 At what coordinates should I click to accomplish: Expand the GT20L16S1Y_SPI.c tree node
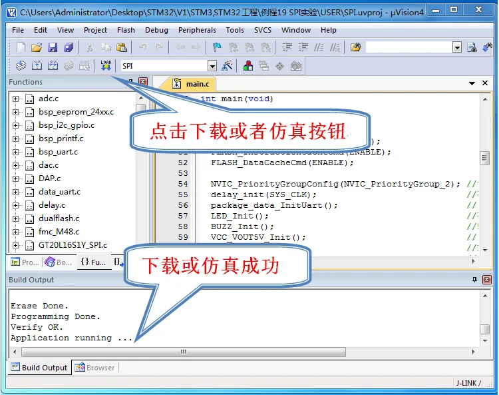[x=15, y=245]
